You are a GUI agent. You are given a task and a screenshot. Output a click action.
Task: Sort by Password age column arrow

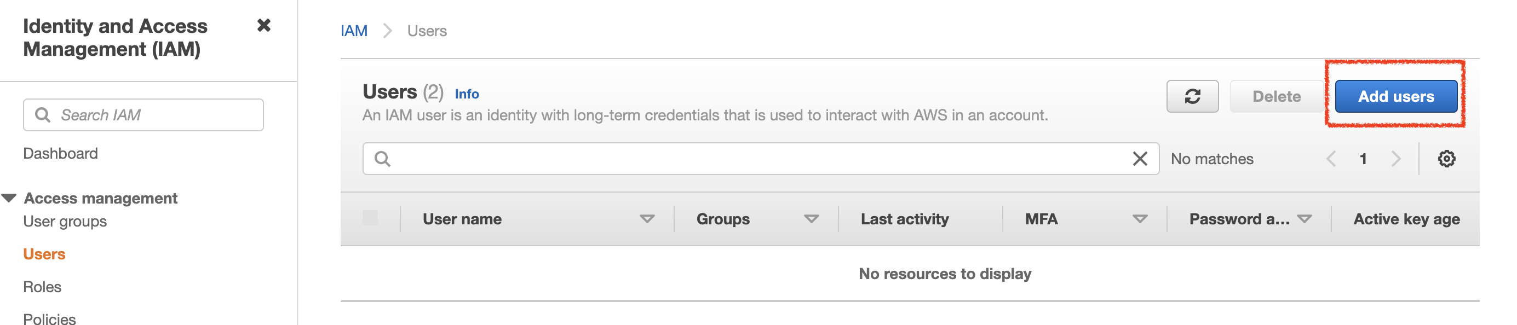1305,219
